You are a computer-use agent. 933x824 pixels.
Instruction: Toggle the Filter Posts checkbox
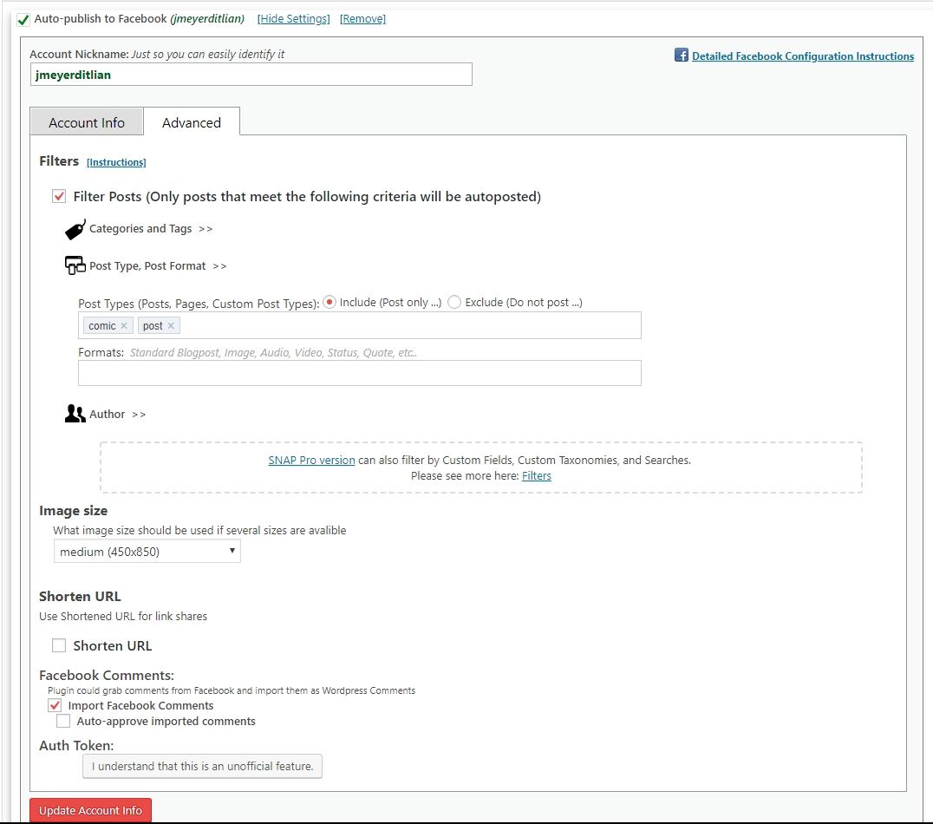click(x=59, y=197)
